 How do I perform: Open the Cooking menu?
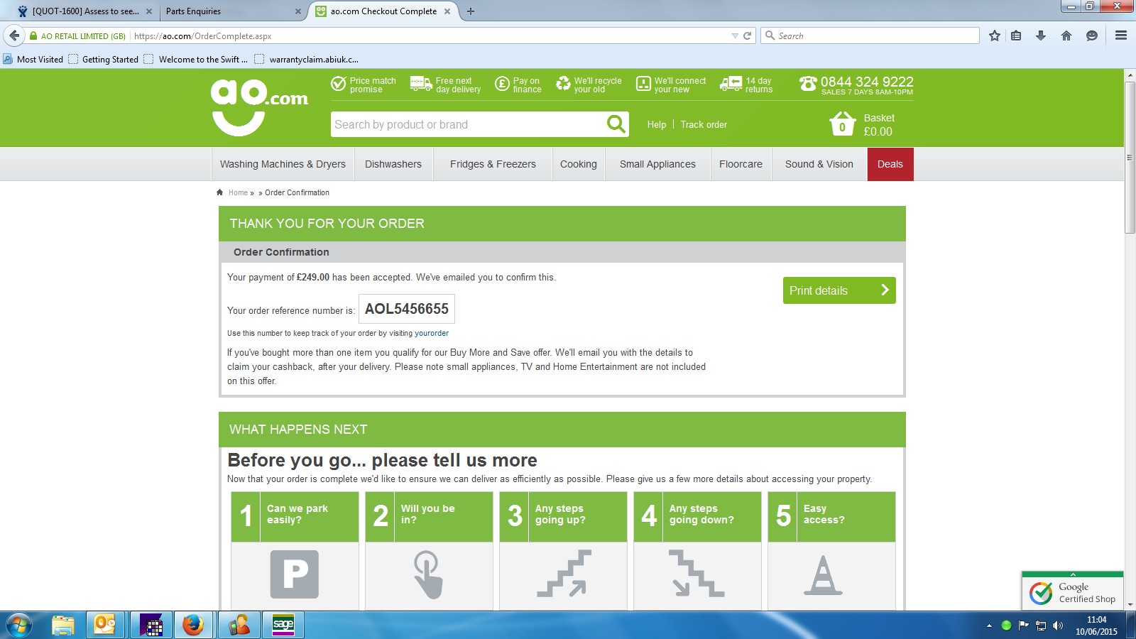coord(579,164)
